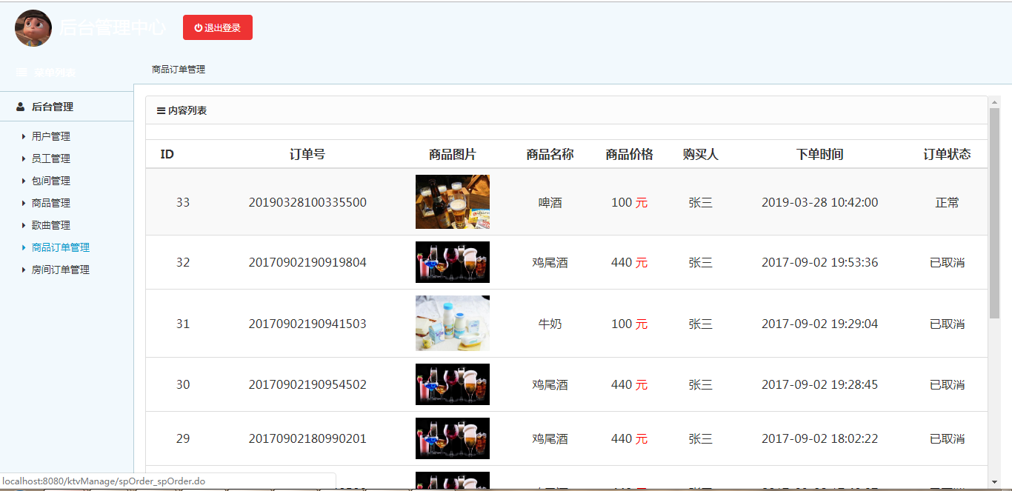Open 包间管理 in the sidebar
Screen dimensions: 1012x491
coord(51,181)
